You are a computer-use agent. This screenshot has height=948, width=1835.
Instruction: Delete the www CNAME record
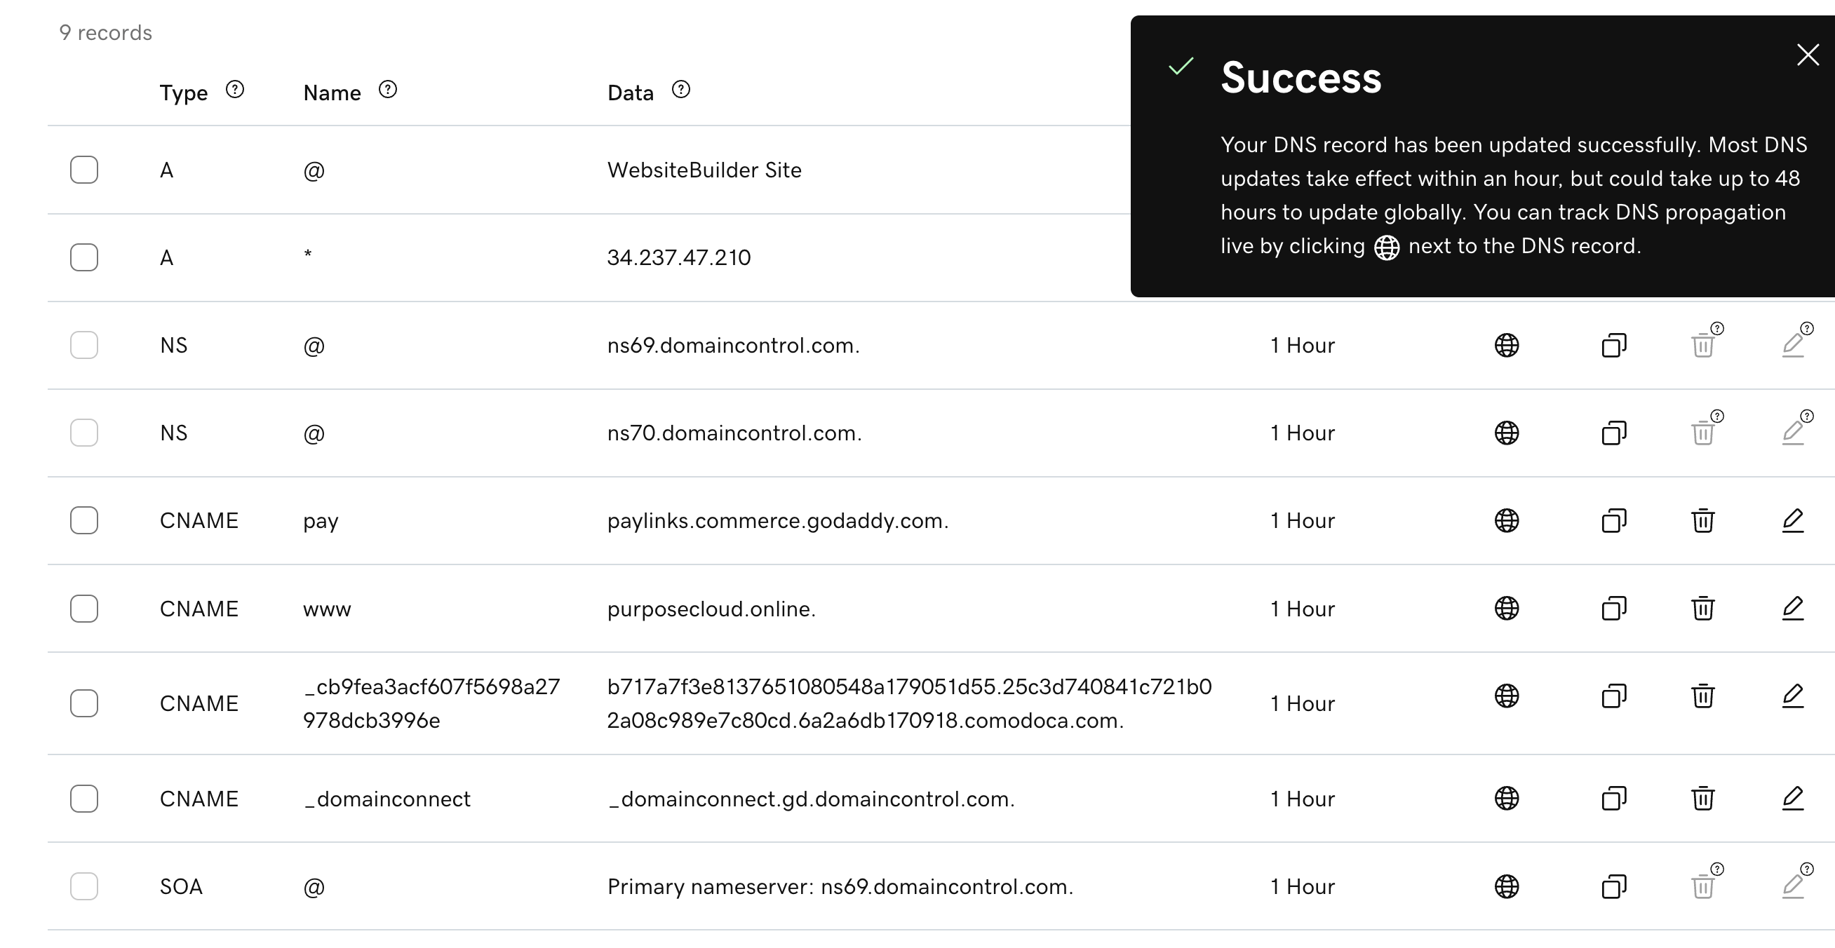click(1702, 608)
